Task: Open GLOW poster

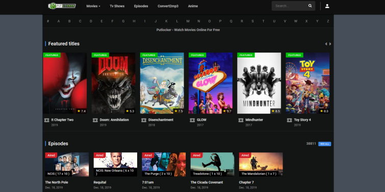Action: coord(211,83)
